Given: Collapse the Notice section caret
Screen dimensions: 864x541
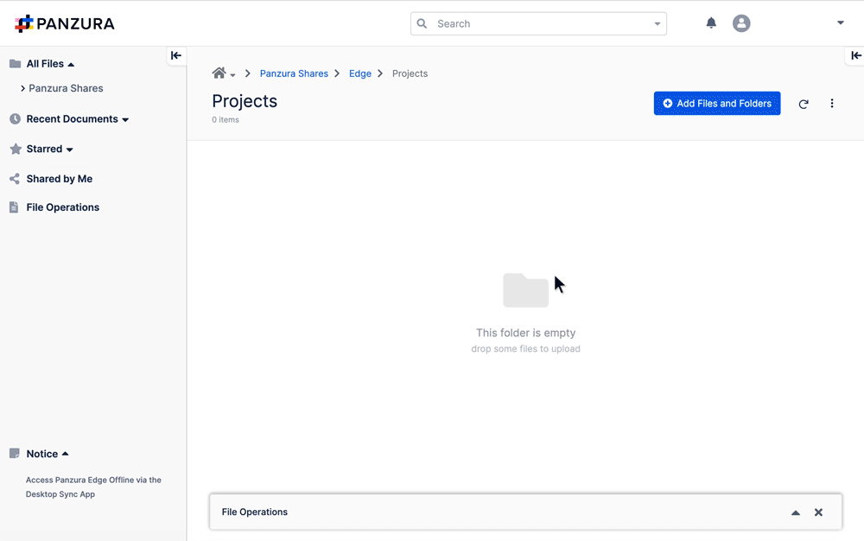Looking at the screenshot, I should point(65,454).
